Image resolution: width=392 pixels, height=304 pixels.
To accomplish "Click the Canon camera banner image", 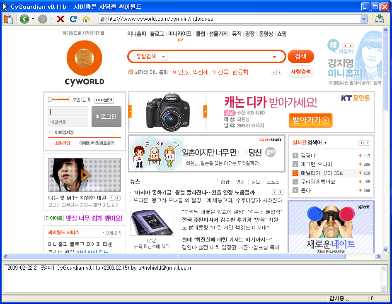I will 168,112.
